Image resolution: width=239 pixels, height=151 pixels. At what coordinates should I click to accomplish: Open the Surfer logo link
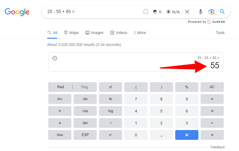[216, 22]
